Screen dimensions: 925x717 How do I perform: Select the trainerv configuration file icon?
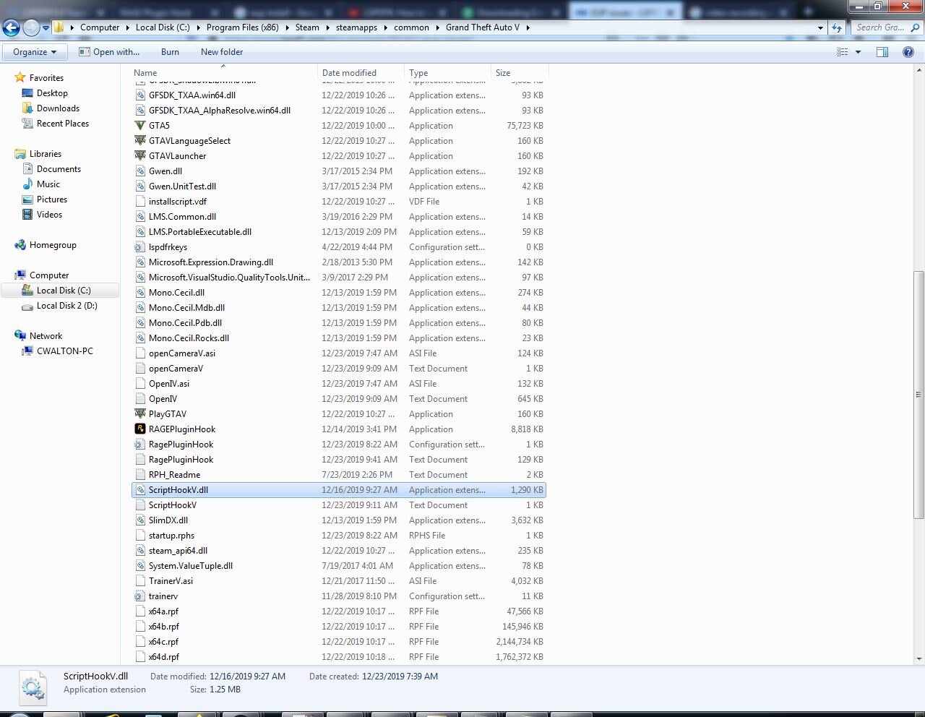pyautogui.click(x=140, y=596)
